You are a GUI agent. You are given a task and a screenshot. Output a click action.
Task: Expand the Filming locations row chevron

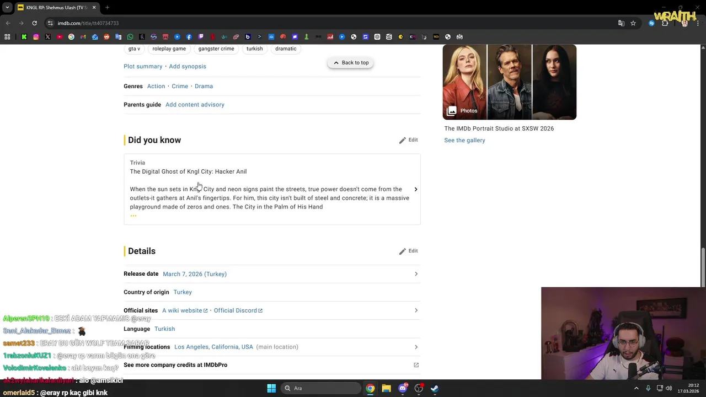pyautogui.click(x=416, y=347)
